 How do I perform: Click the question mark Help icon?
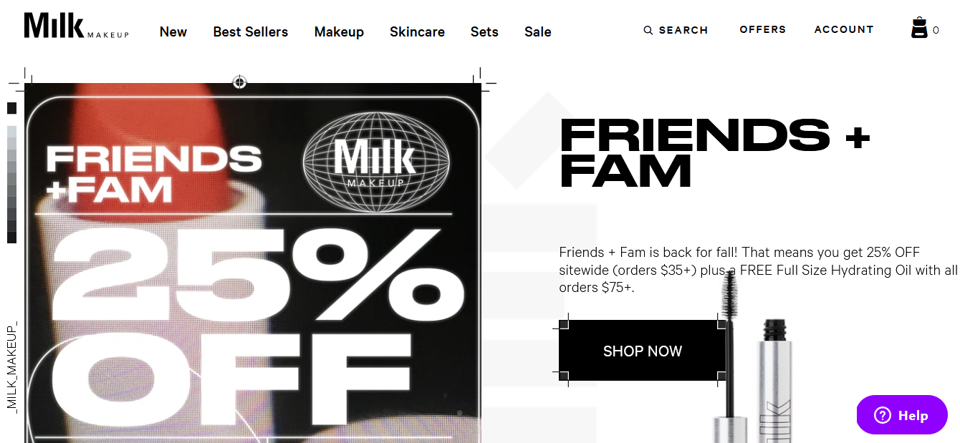coord(882,416)
